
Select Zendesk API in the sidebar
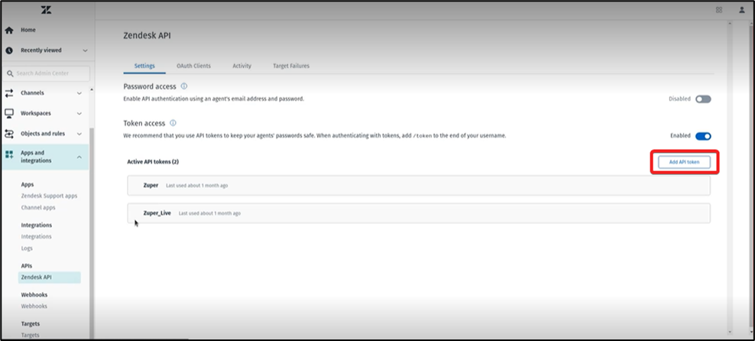click(x=49, y=278)
